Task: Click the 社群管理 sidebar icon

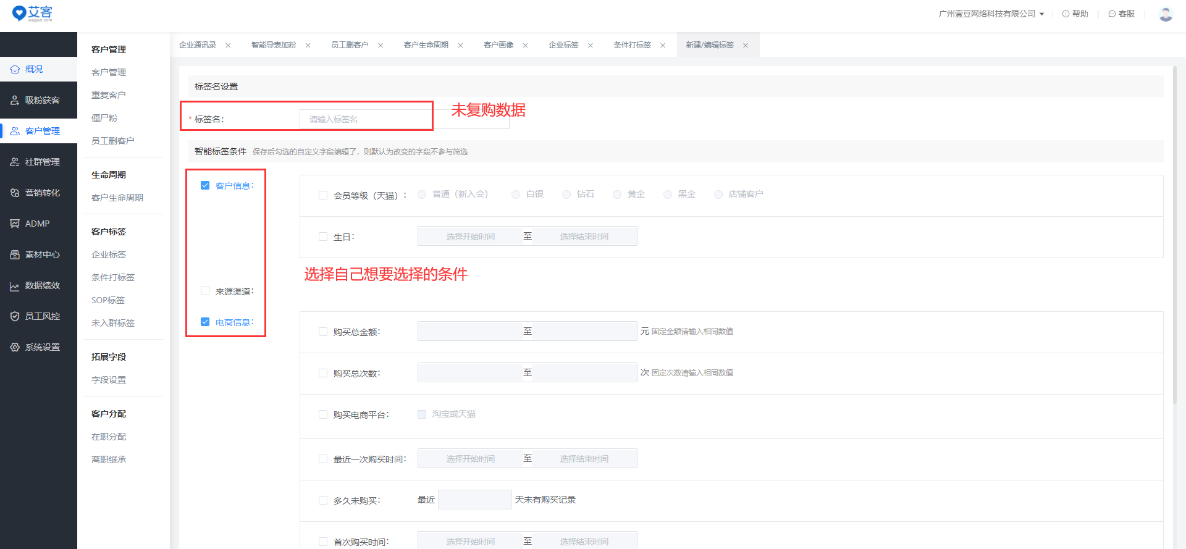Action: (15, 162)
